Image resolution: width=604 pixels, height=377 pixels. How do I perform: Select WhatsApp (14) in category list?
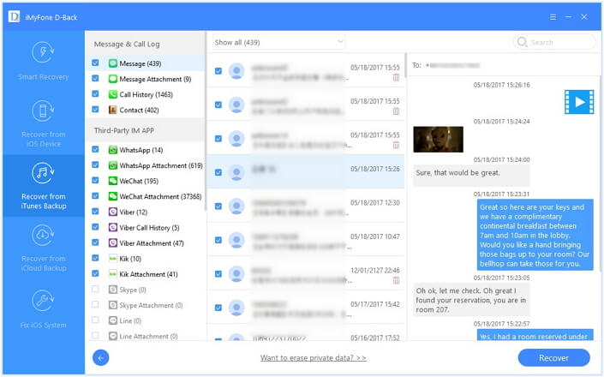point(140,150)
